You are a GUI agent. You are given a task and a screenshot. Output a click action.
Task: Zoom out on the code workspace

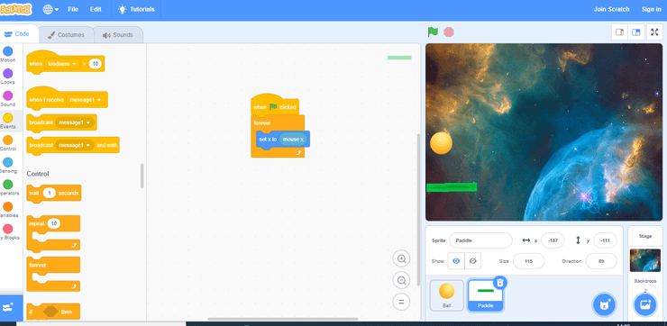click(401, 280)
